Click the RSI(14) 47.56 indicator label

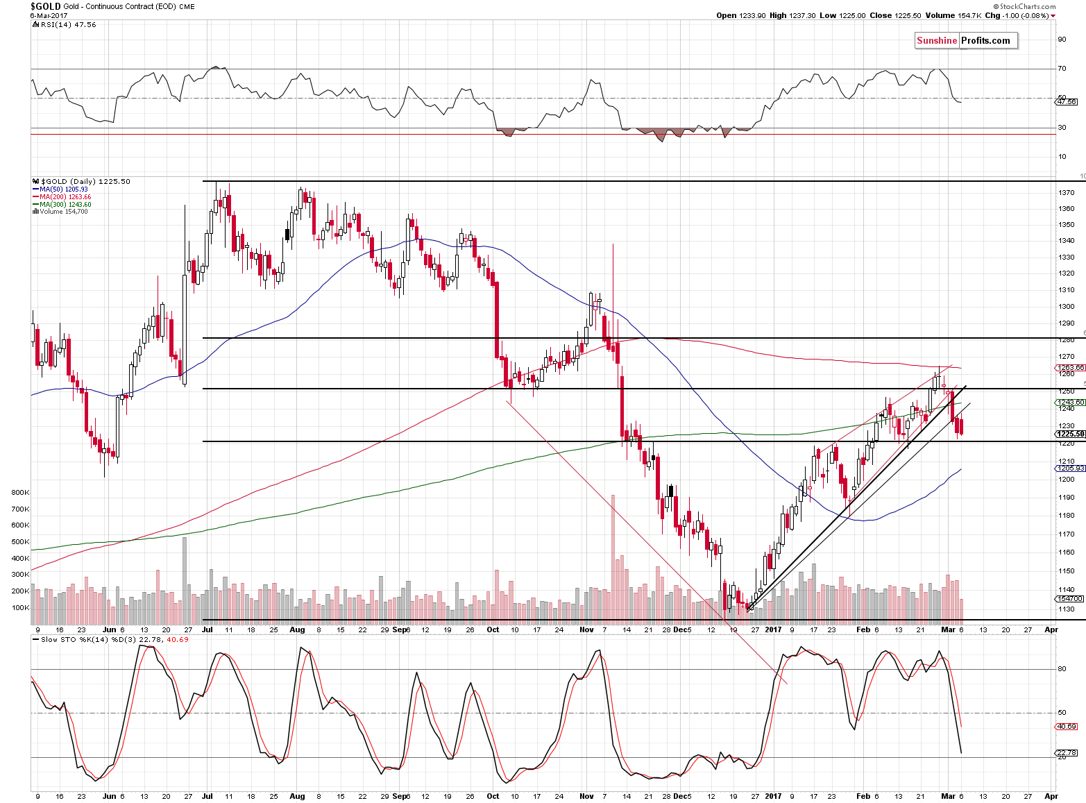pyautogui.click(x=69, y=24)
